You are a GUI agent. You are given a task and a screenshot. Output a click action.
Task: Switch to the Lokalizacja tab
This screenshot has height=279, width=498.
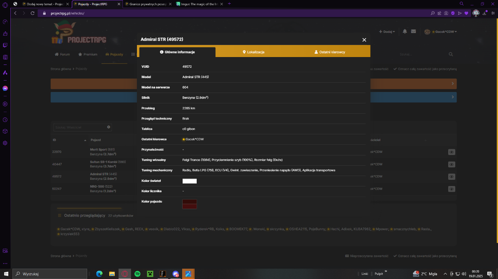pos(253,52)
